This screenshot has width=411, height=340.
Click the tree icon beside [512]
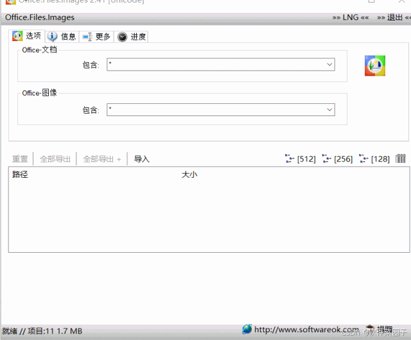click(290, 158)
